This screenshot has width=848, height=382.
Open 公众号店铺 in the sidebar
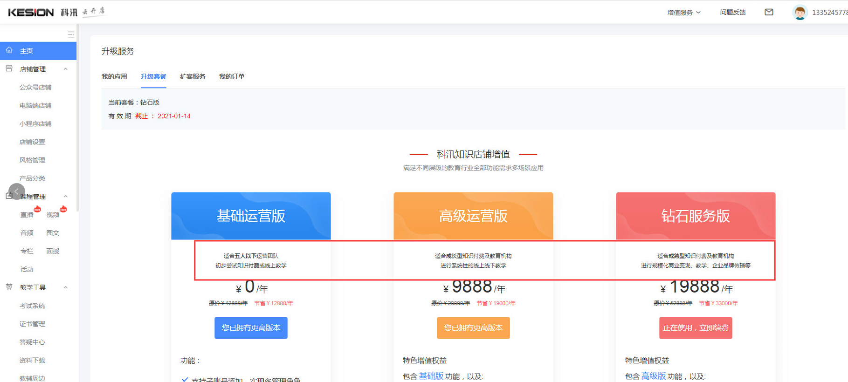[35, 87]
